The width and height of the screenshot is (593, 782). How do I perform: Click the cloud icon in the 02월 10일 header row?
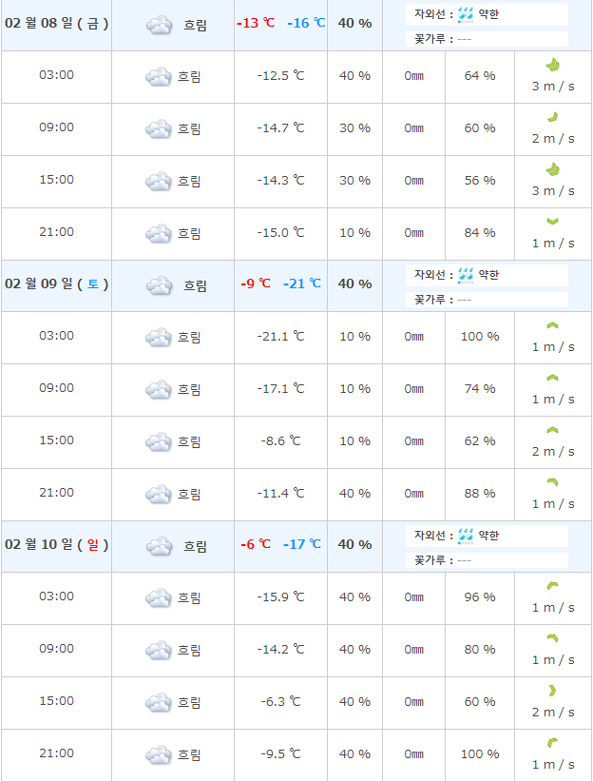(159, 546)
